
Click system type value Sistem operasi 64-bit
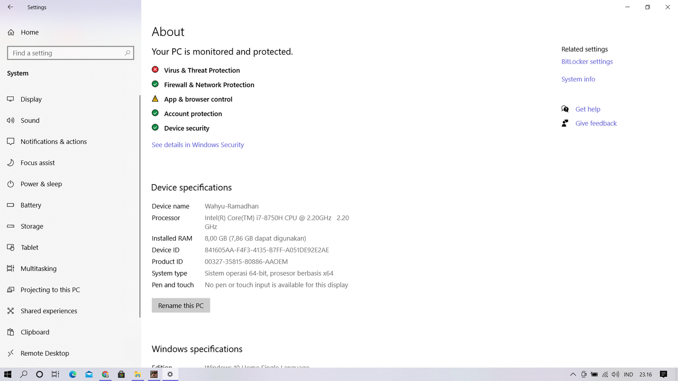pyautogui.click(x=269, y=274)
